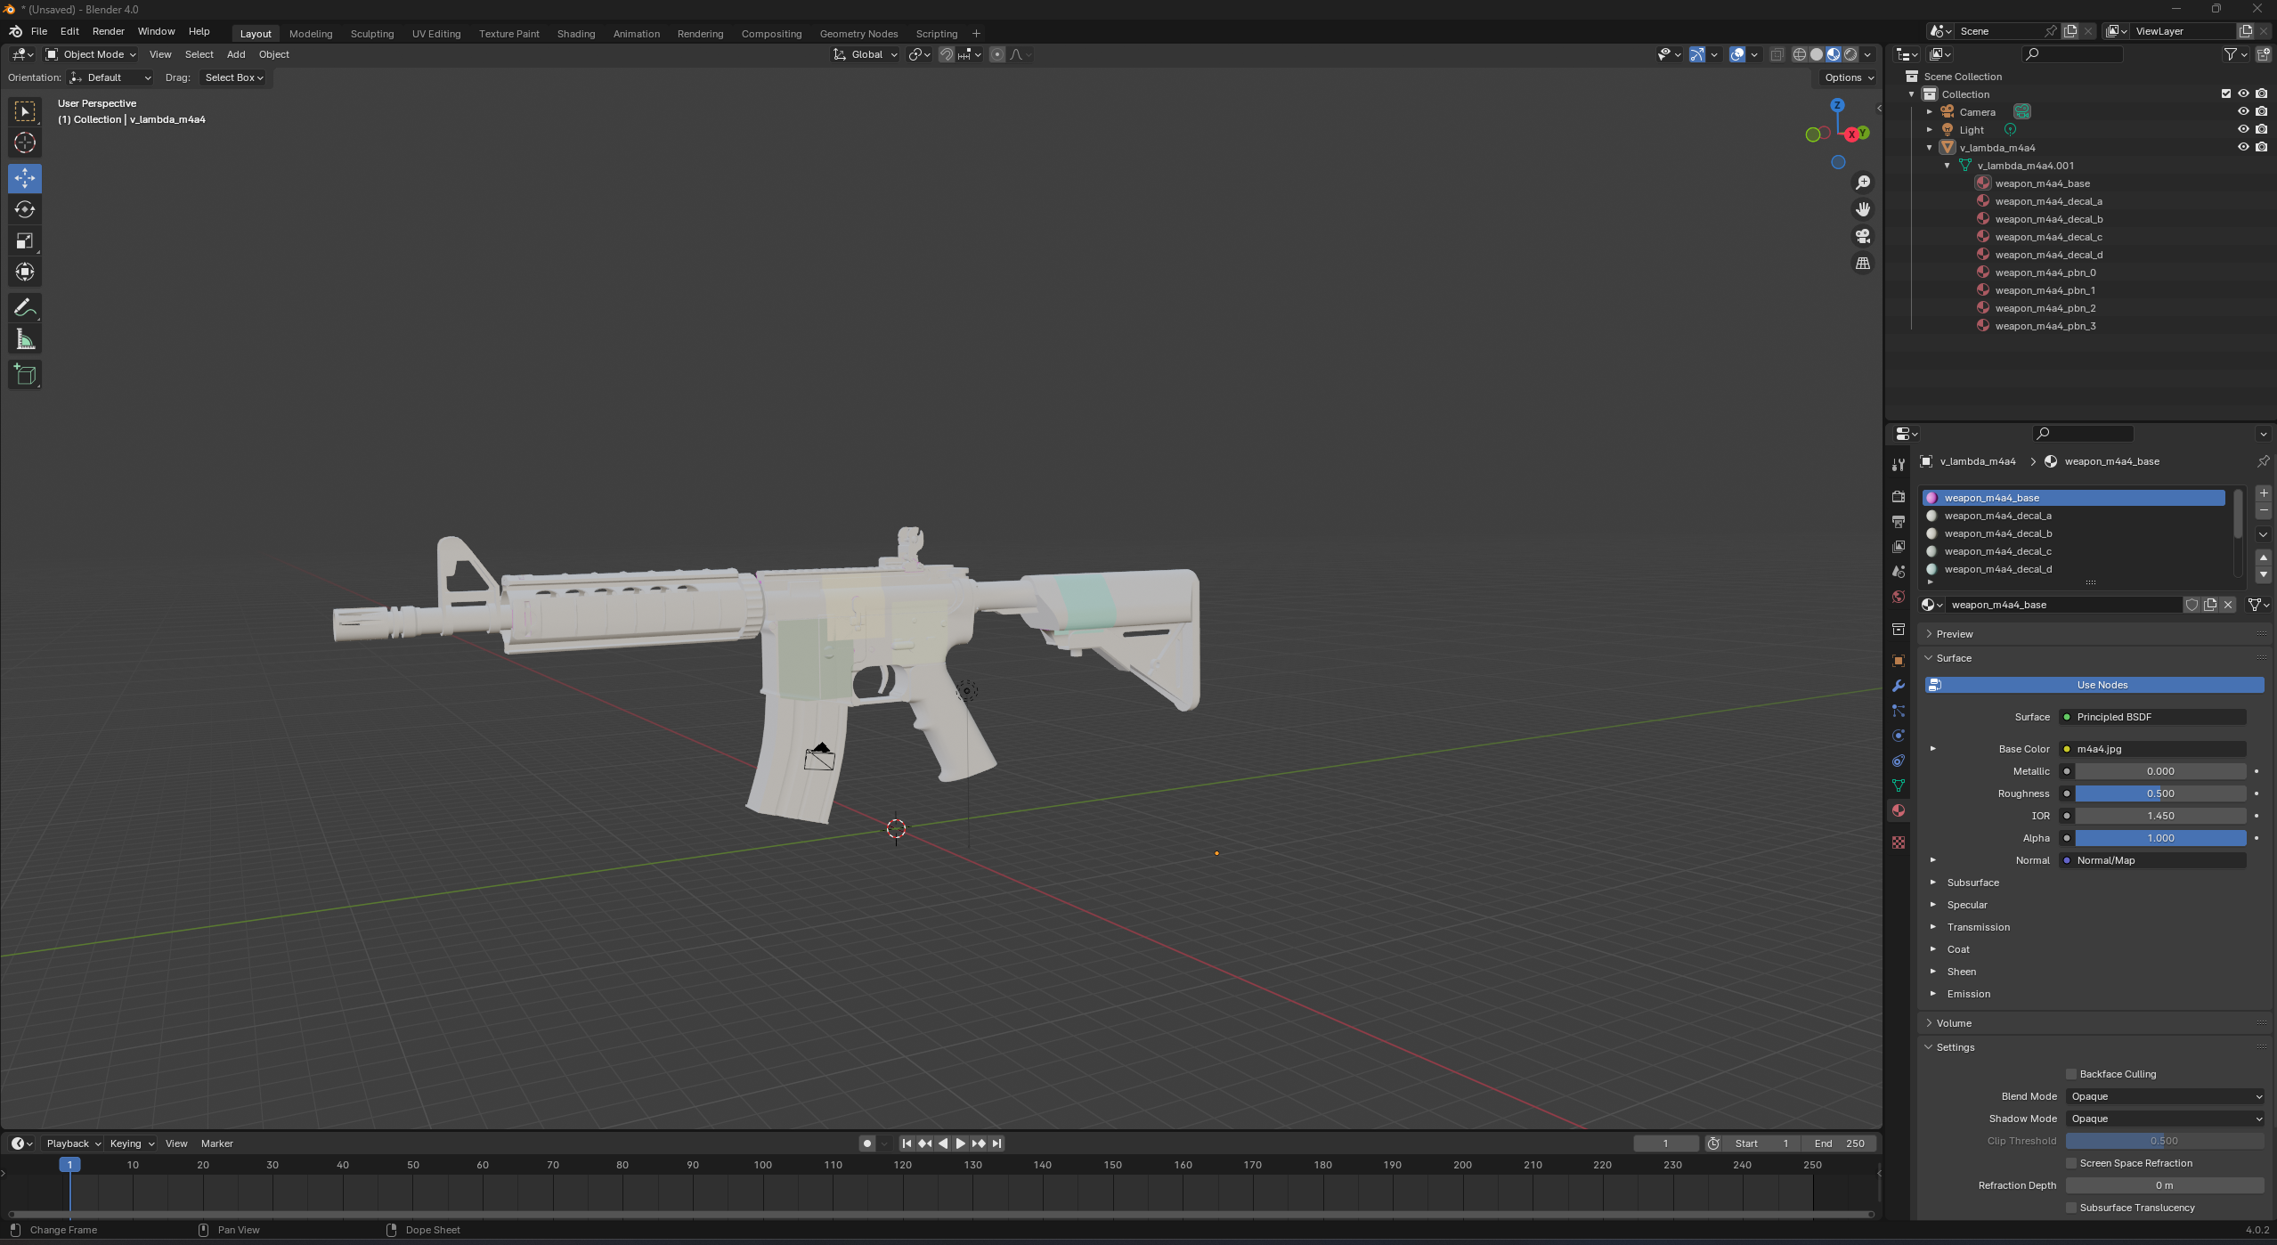Toggle the Camera eye visibility icon
Screen dimensions: 2277x1245
coord(2243,111)
